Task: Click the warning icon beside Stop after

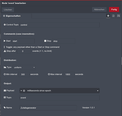Action: [x=5, y=51]
